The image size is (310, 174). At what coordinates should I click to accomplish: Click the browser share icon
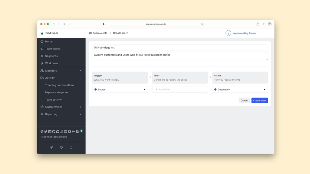click(x=258, y=24)
